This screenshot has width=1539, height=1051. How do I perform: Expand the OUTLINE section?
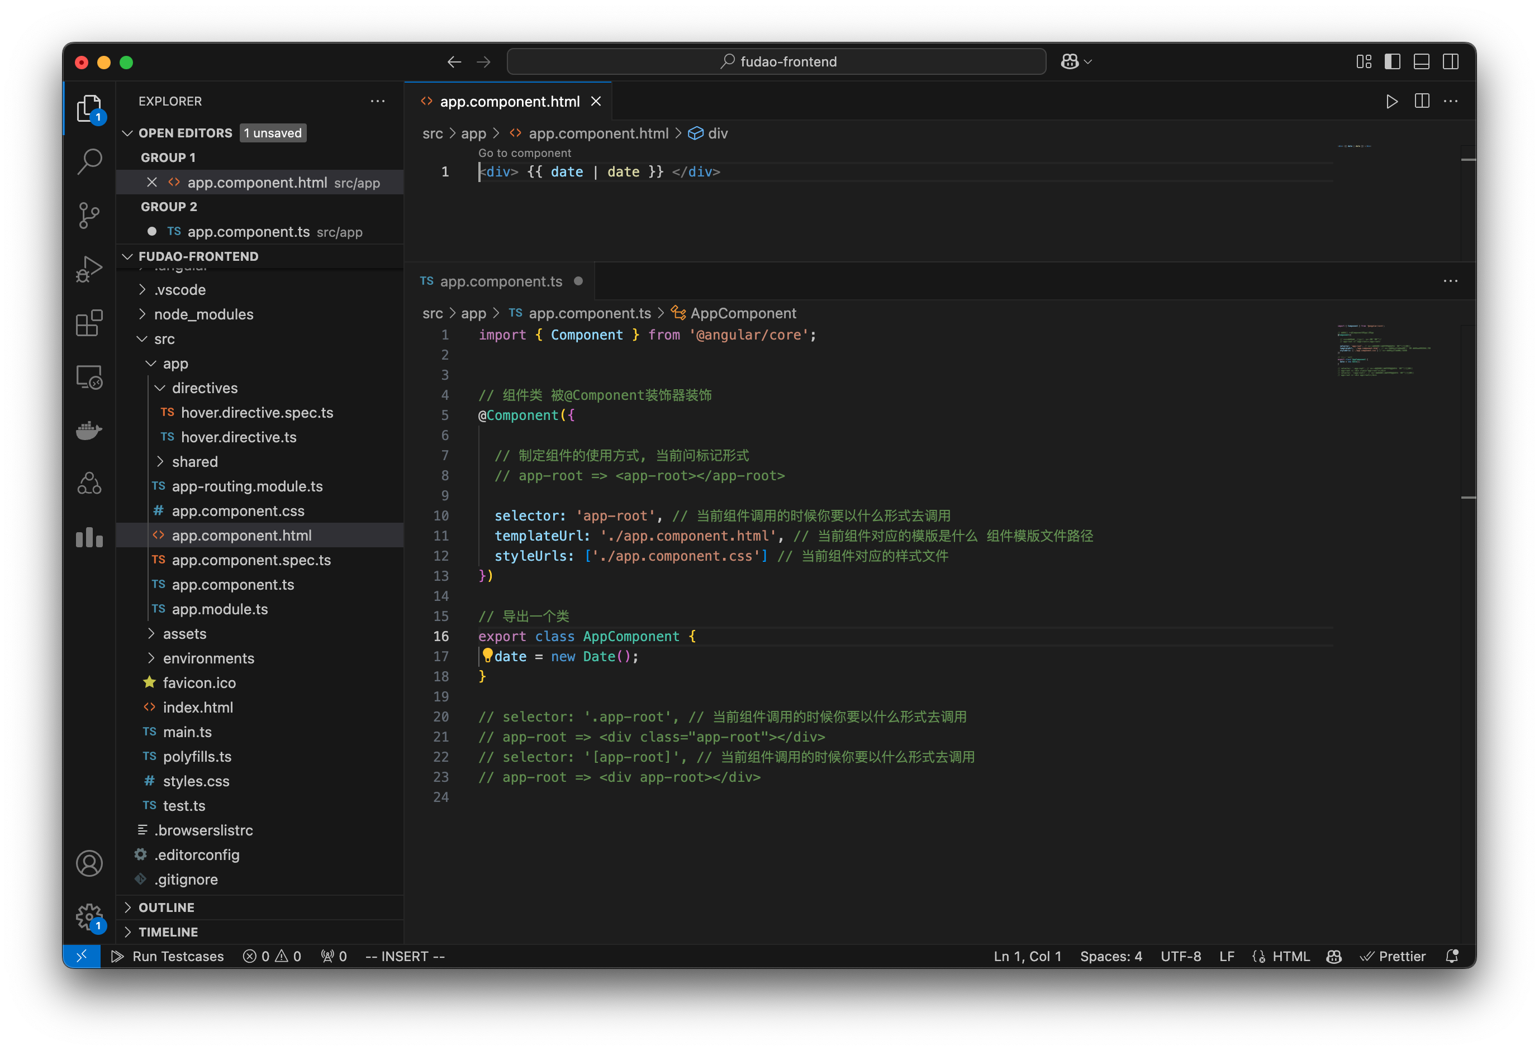click(167, 907)
